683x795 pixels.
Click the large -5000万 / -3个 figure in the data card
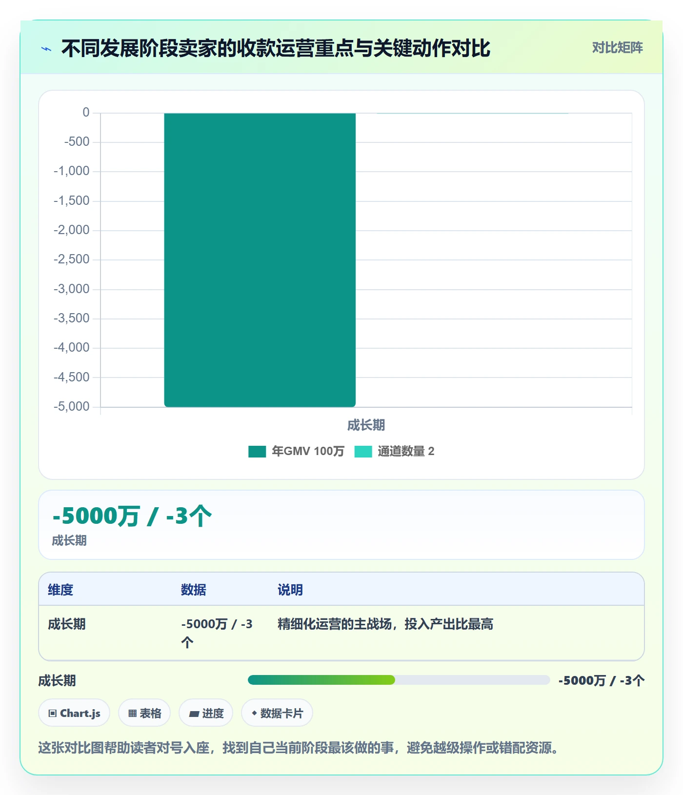(132, 516)
